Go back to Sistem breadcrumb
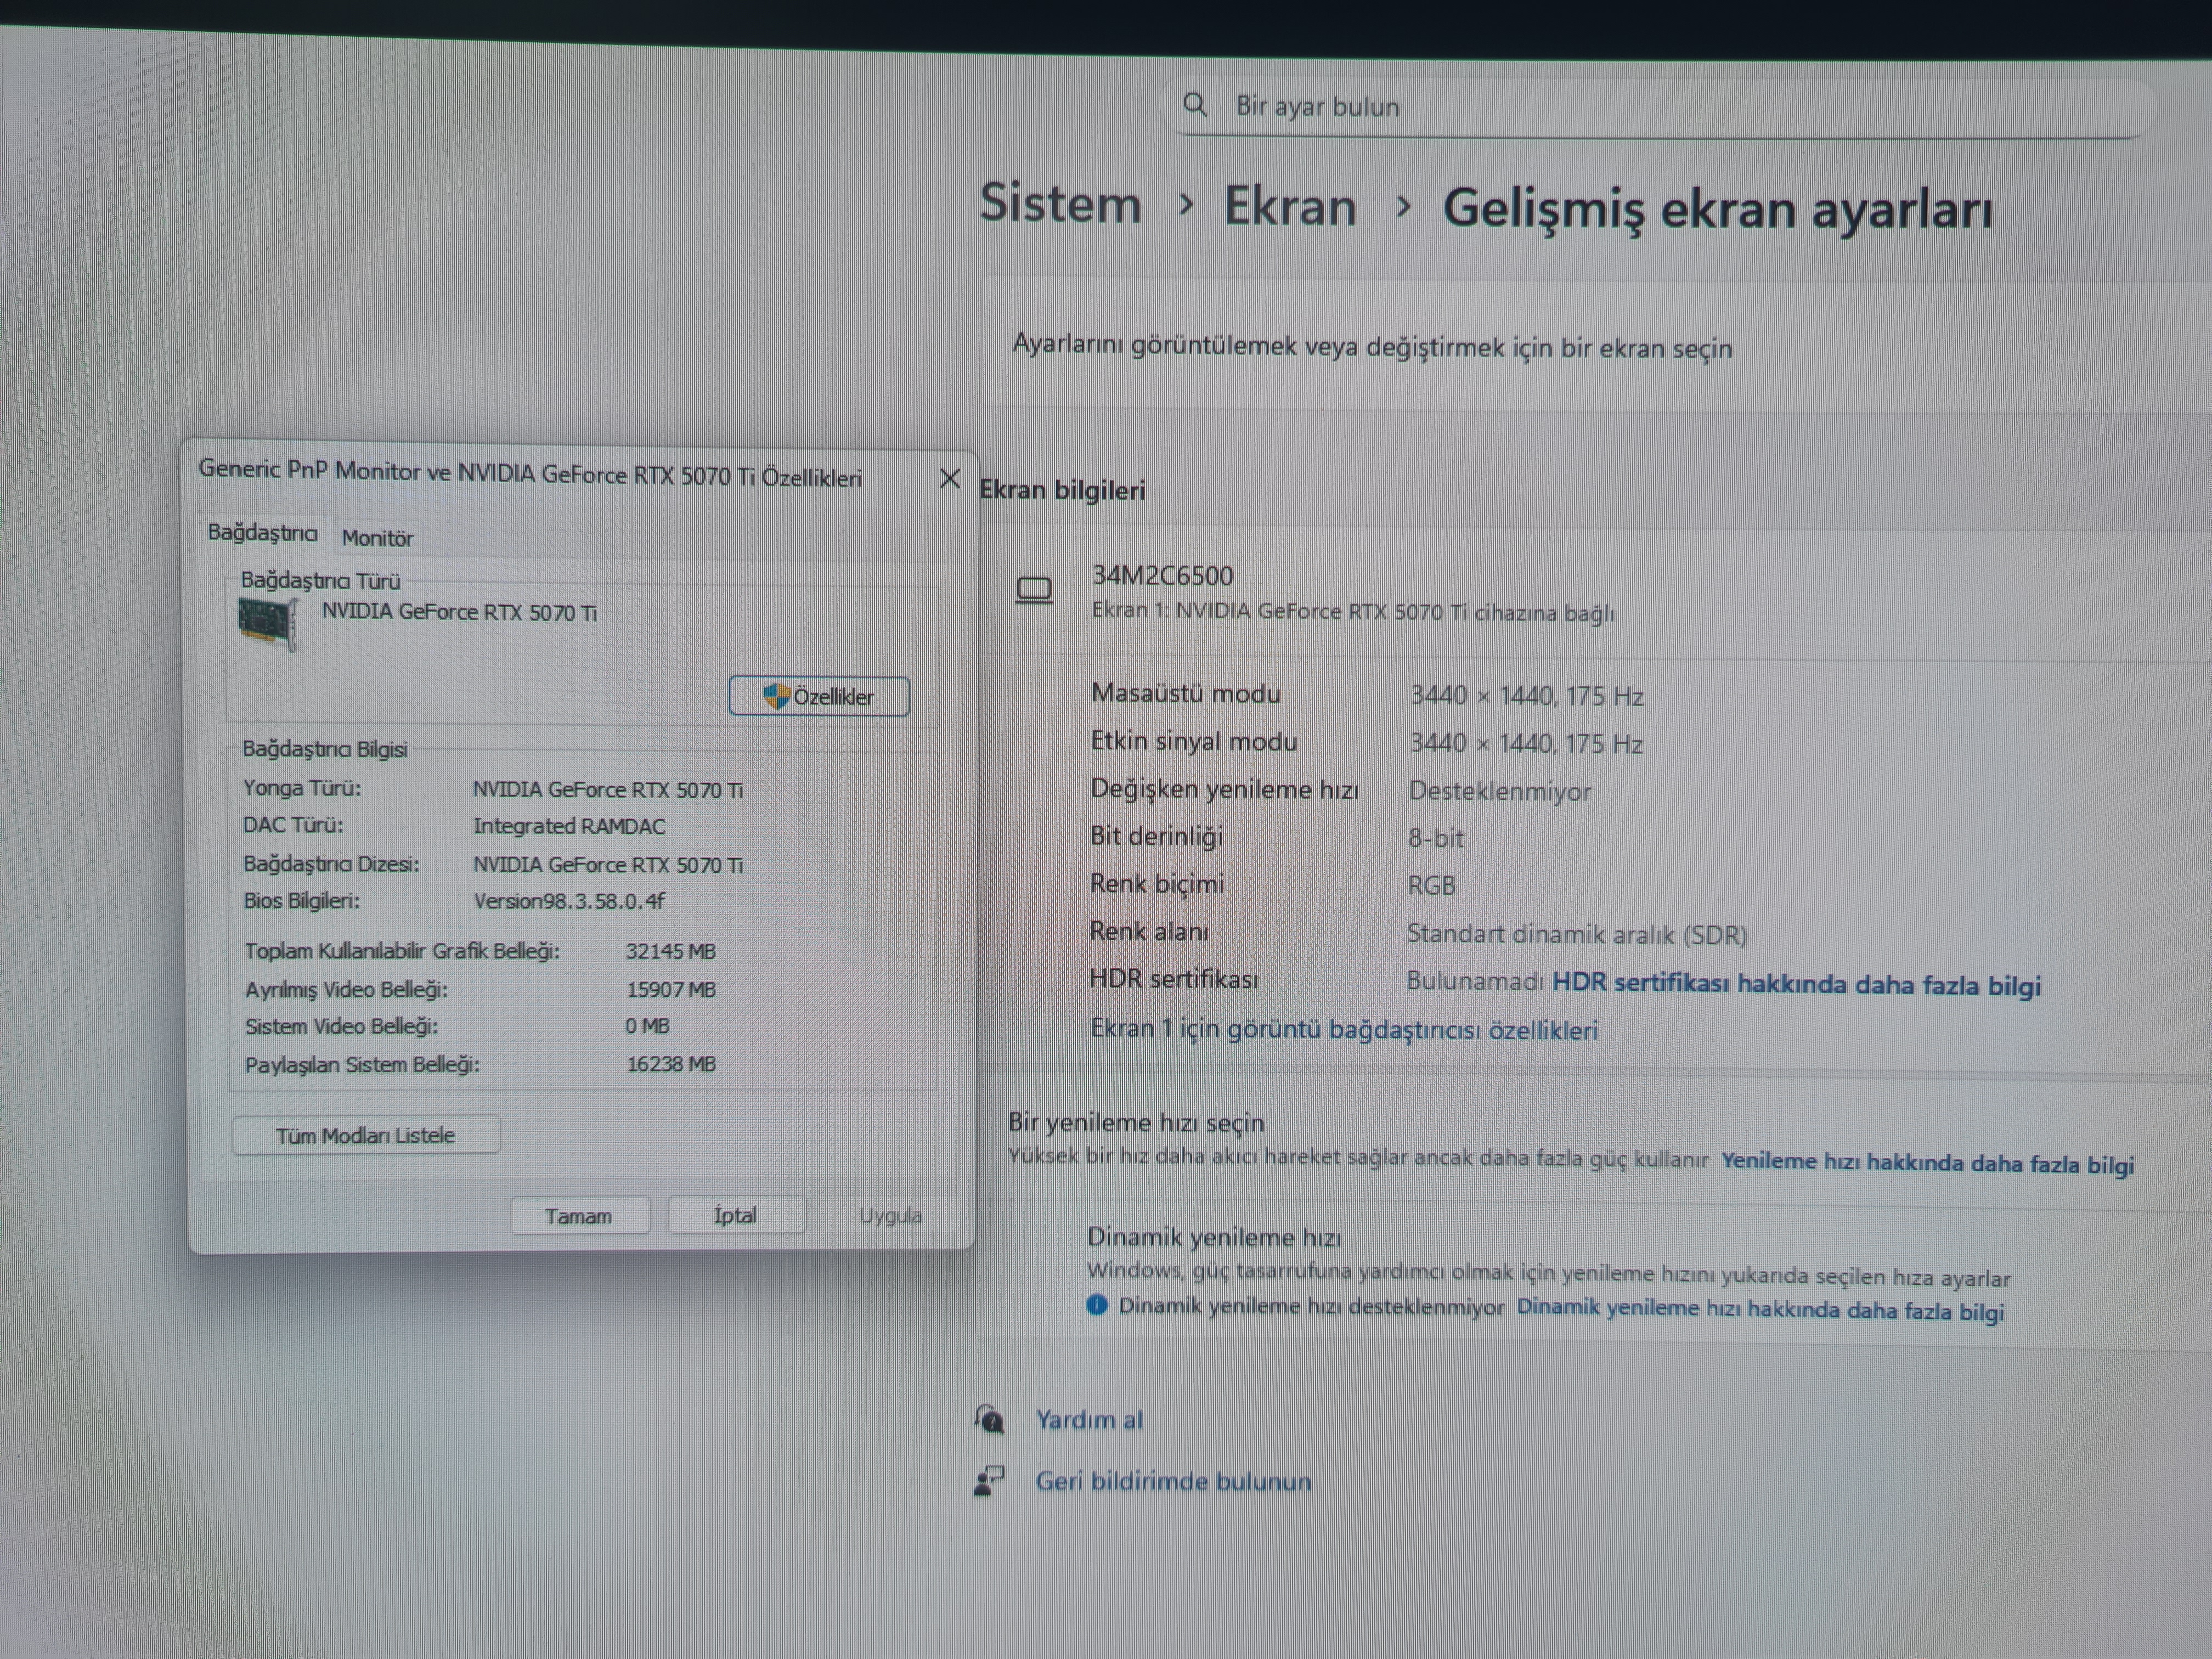 click(1060, 204)
